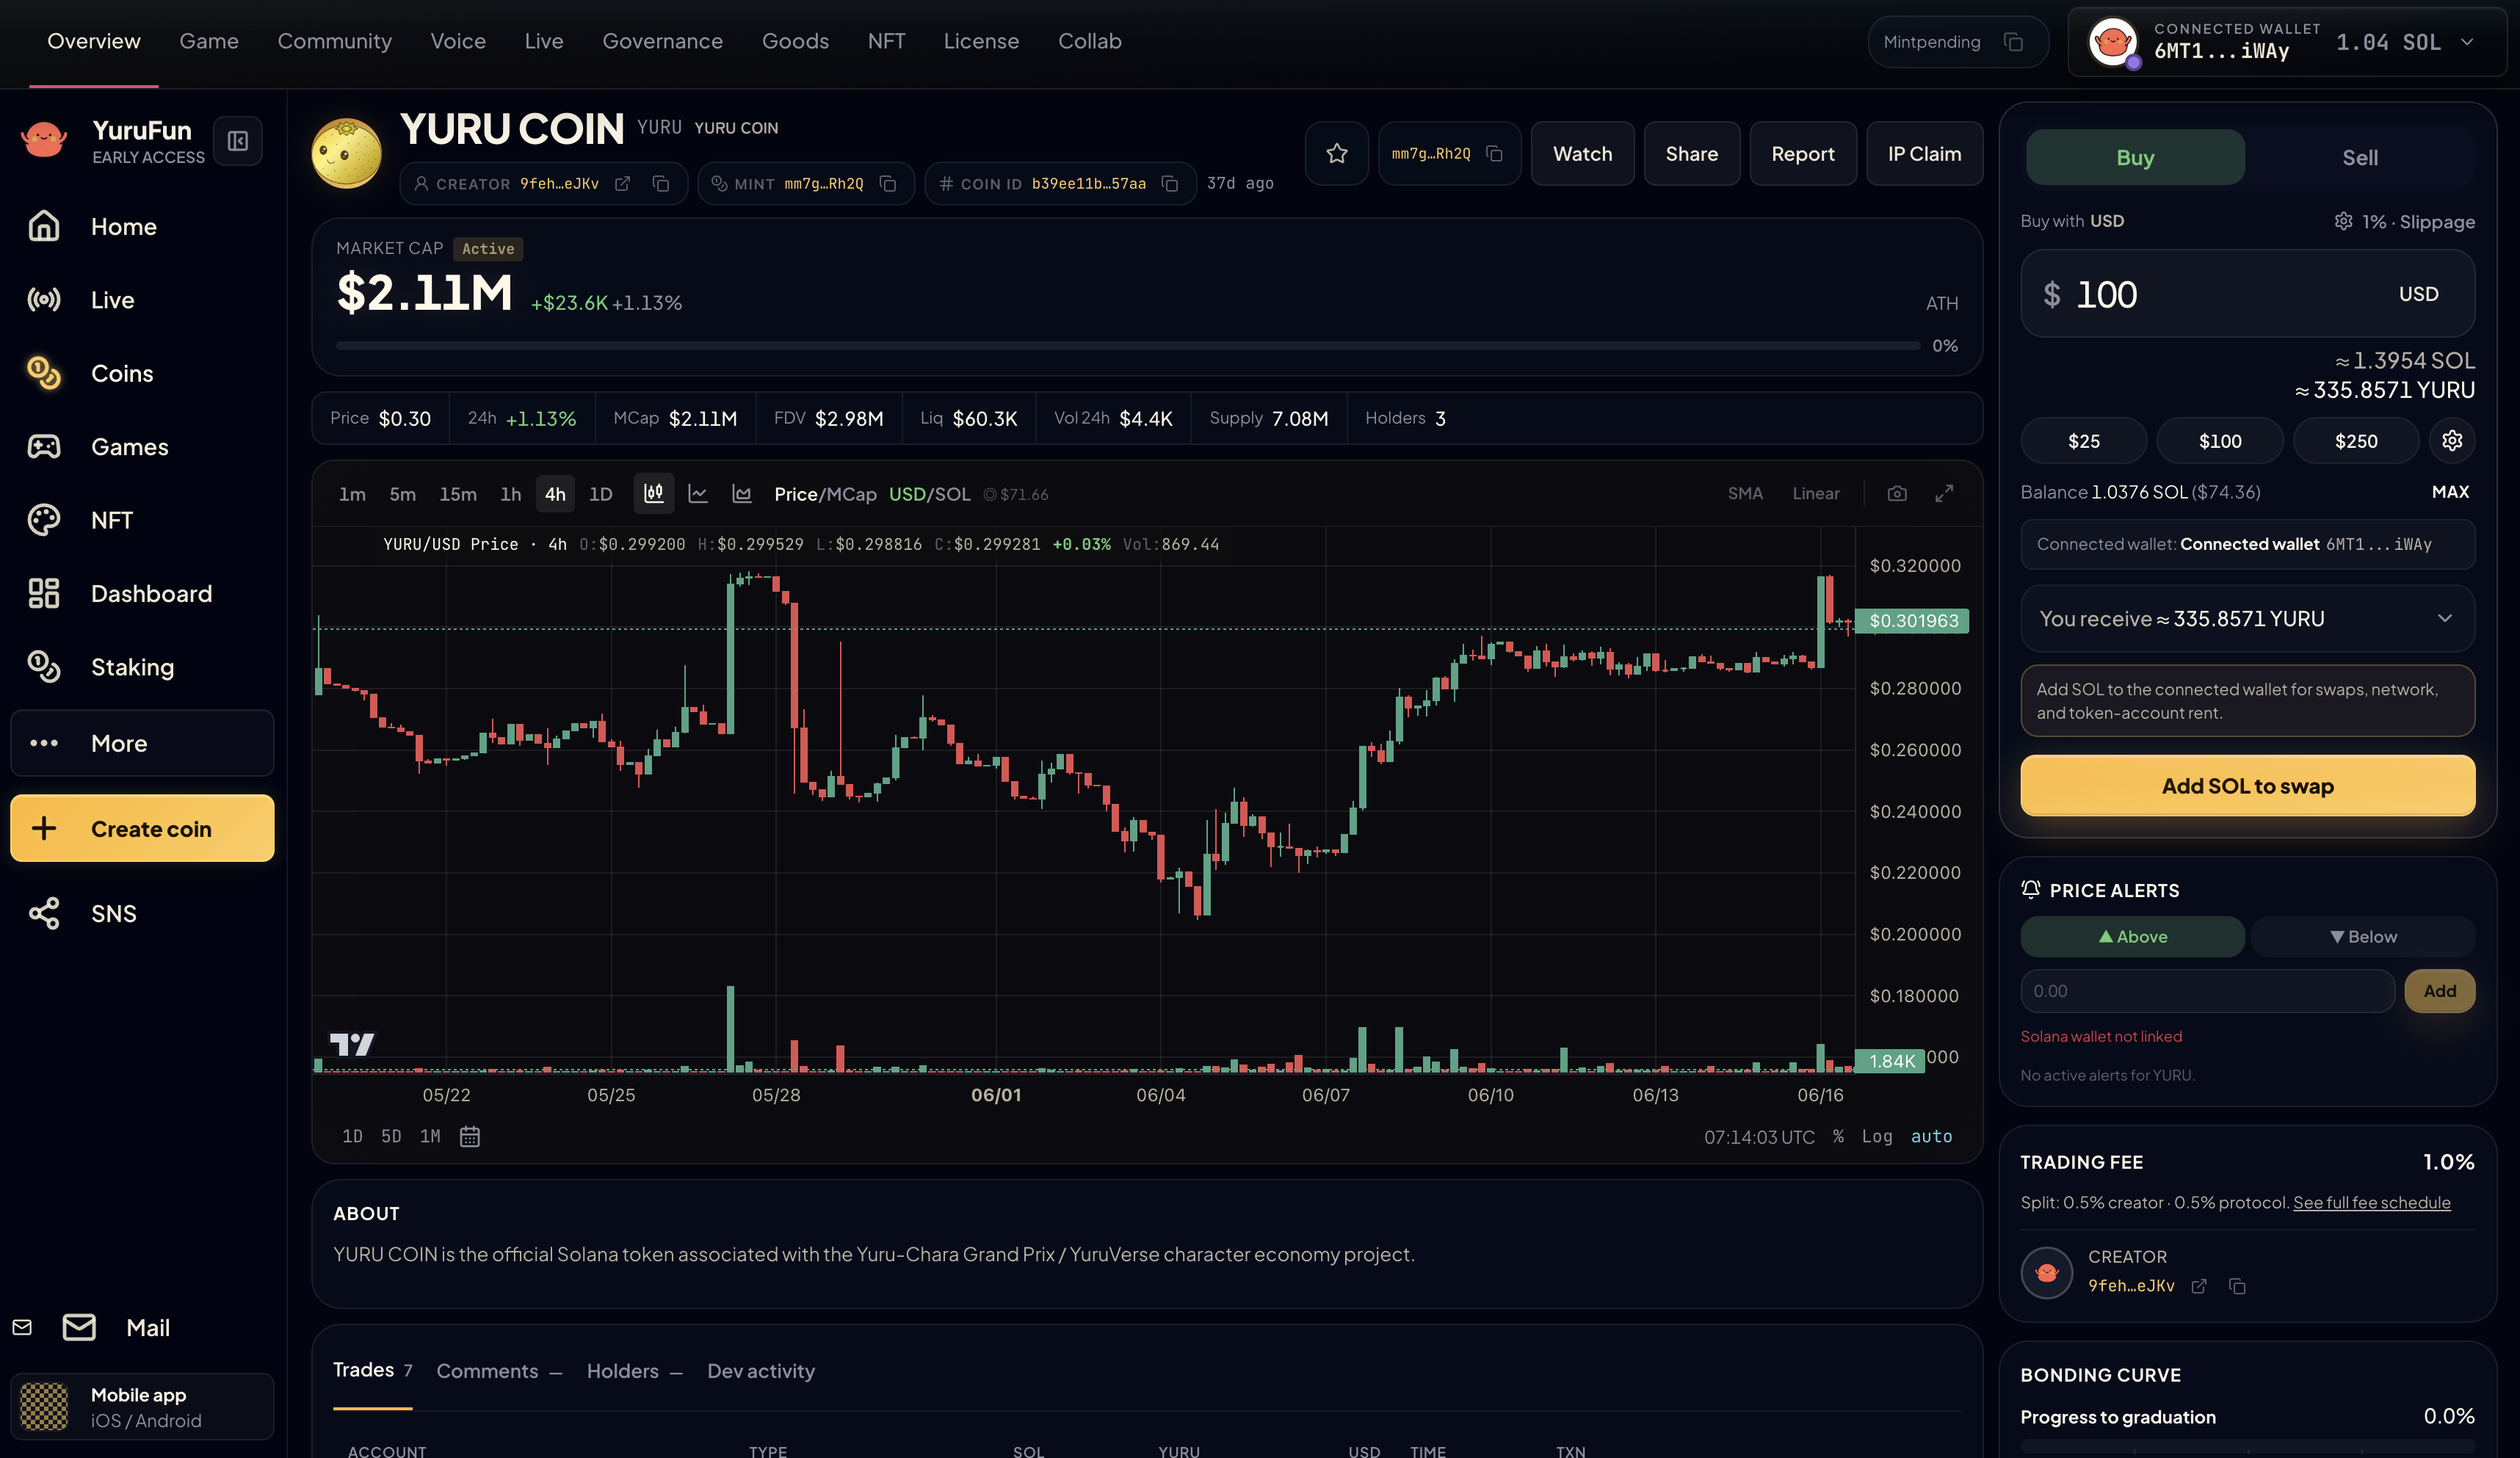Viewport: 2520px width, 1458px height.
Task: Take a chart snapshot with camera icon
Action: pos(1897,494)
